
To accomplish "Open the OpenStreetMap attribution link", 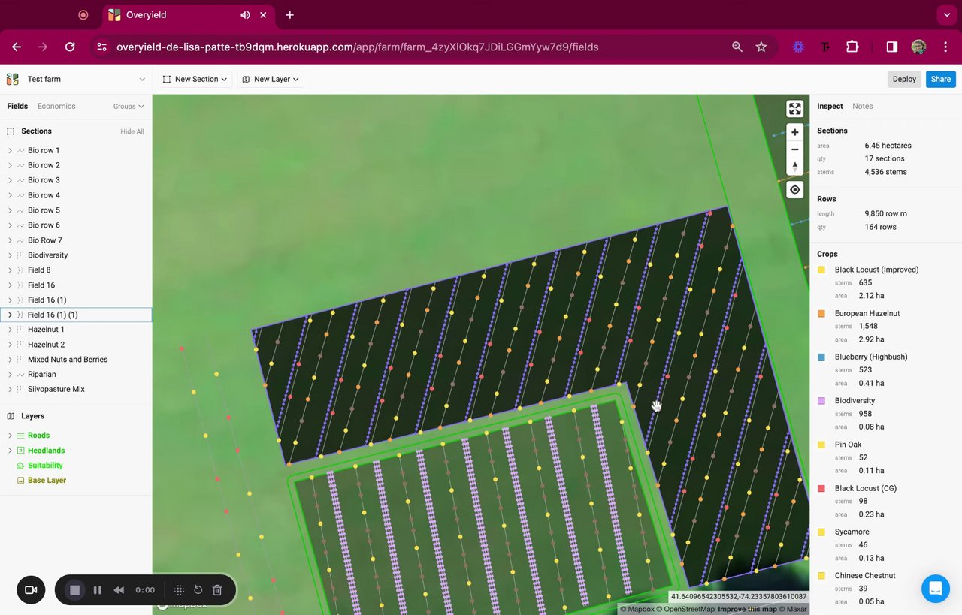I will tap(685, 609).
